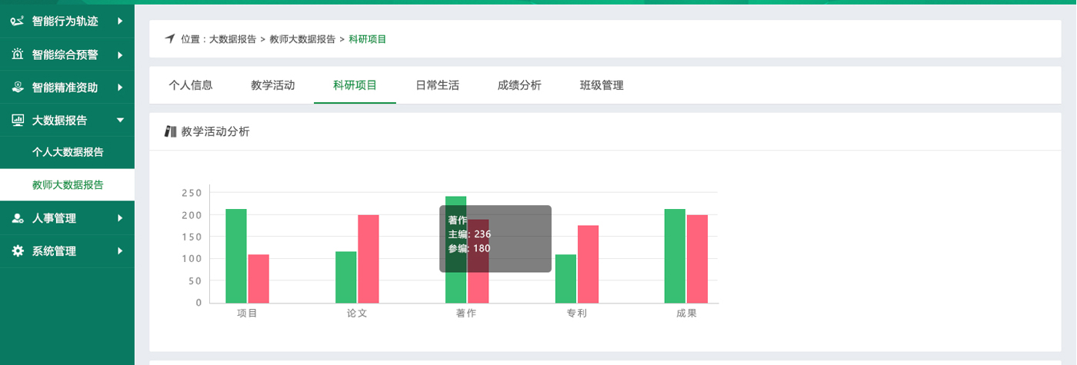
Task: Click the books icon beside 教学活动分析
Action: [171, 131]
